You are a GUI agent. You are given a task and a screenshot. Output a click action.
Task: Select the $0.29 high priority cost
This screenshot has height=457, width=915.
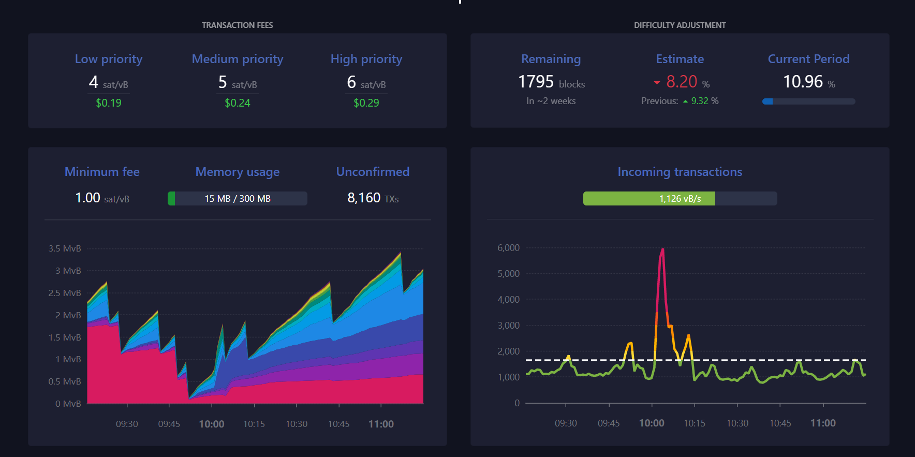click(x=366, y=103)
